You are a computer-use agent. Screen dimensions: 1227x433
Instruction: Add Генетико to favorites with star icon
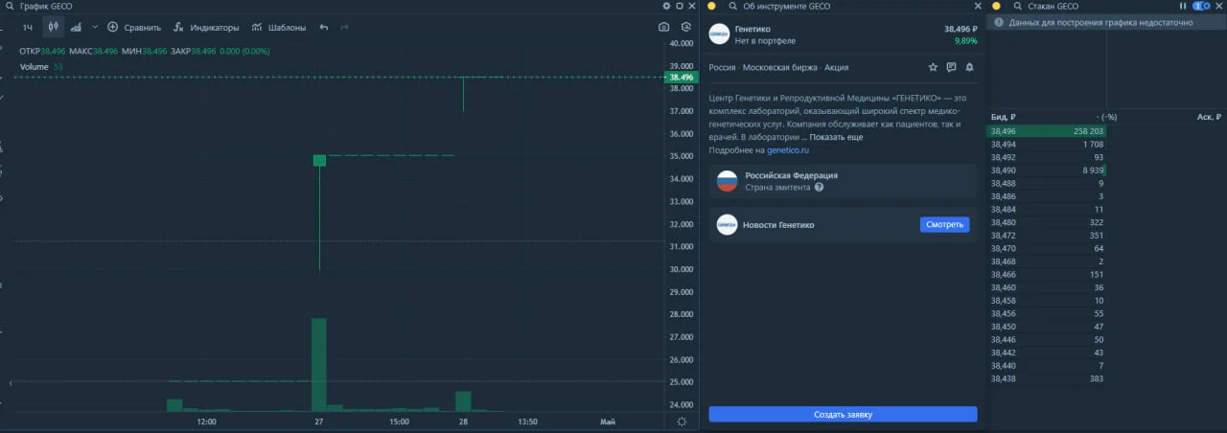[x=933, y=67]
